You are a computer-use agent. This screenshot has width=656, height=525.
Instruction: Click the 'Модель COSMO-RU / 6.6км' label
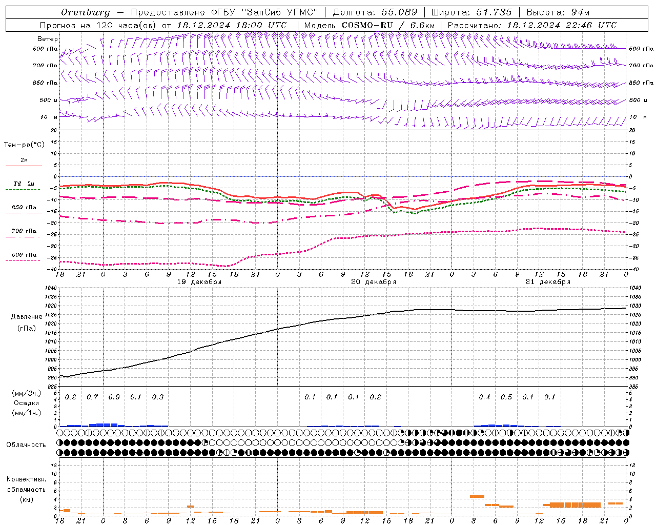point(370,25)
